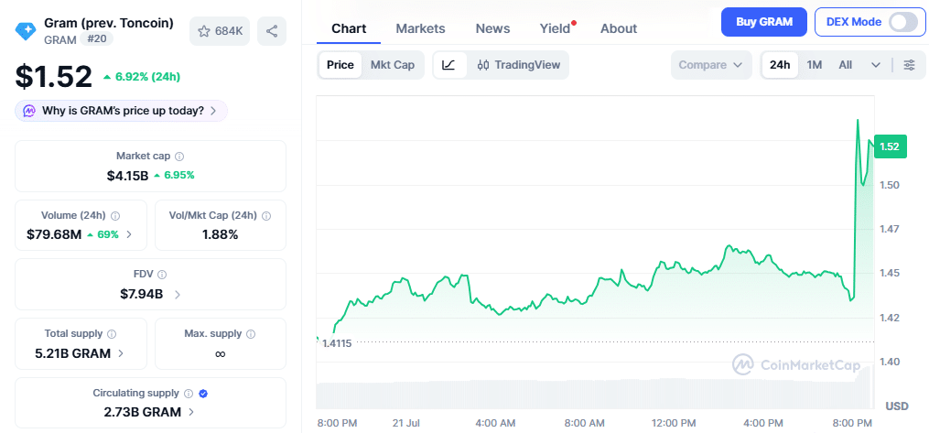929x433 pixels.
Task: Click the 1.4115 opening price label
Action: 337,343
